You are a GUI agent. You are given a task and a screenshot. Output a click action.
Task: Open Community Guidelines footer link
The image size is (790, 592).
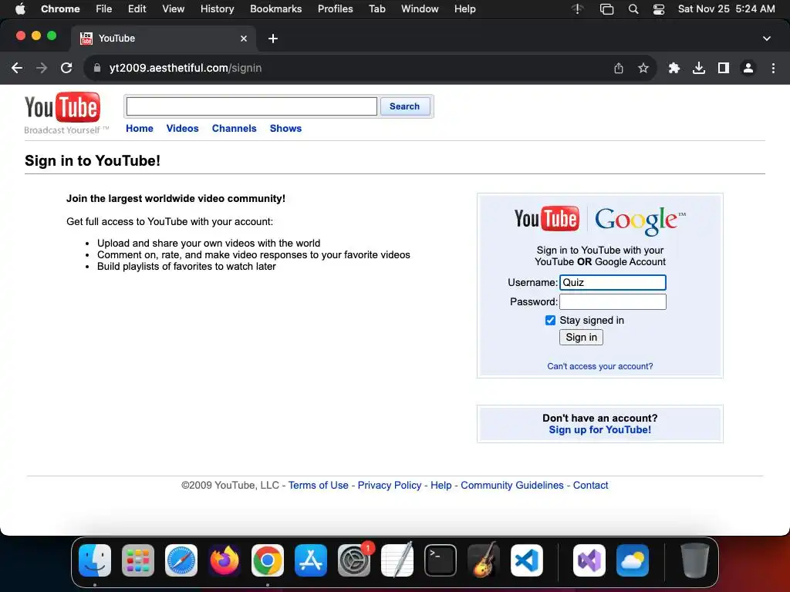(512, 486)
